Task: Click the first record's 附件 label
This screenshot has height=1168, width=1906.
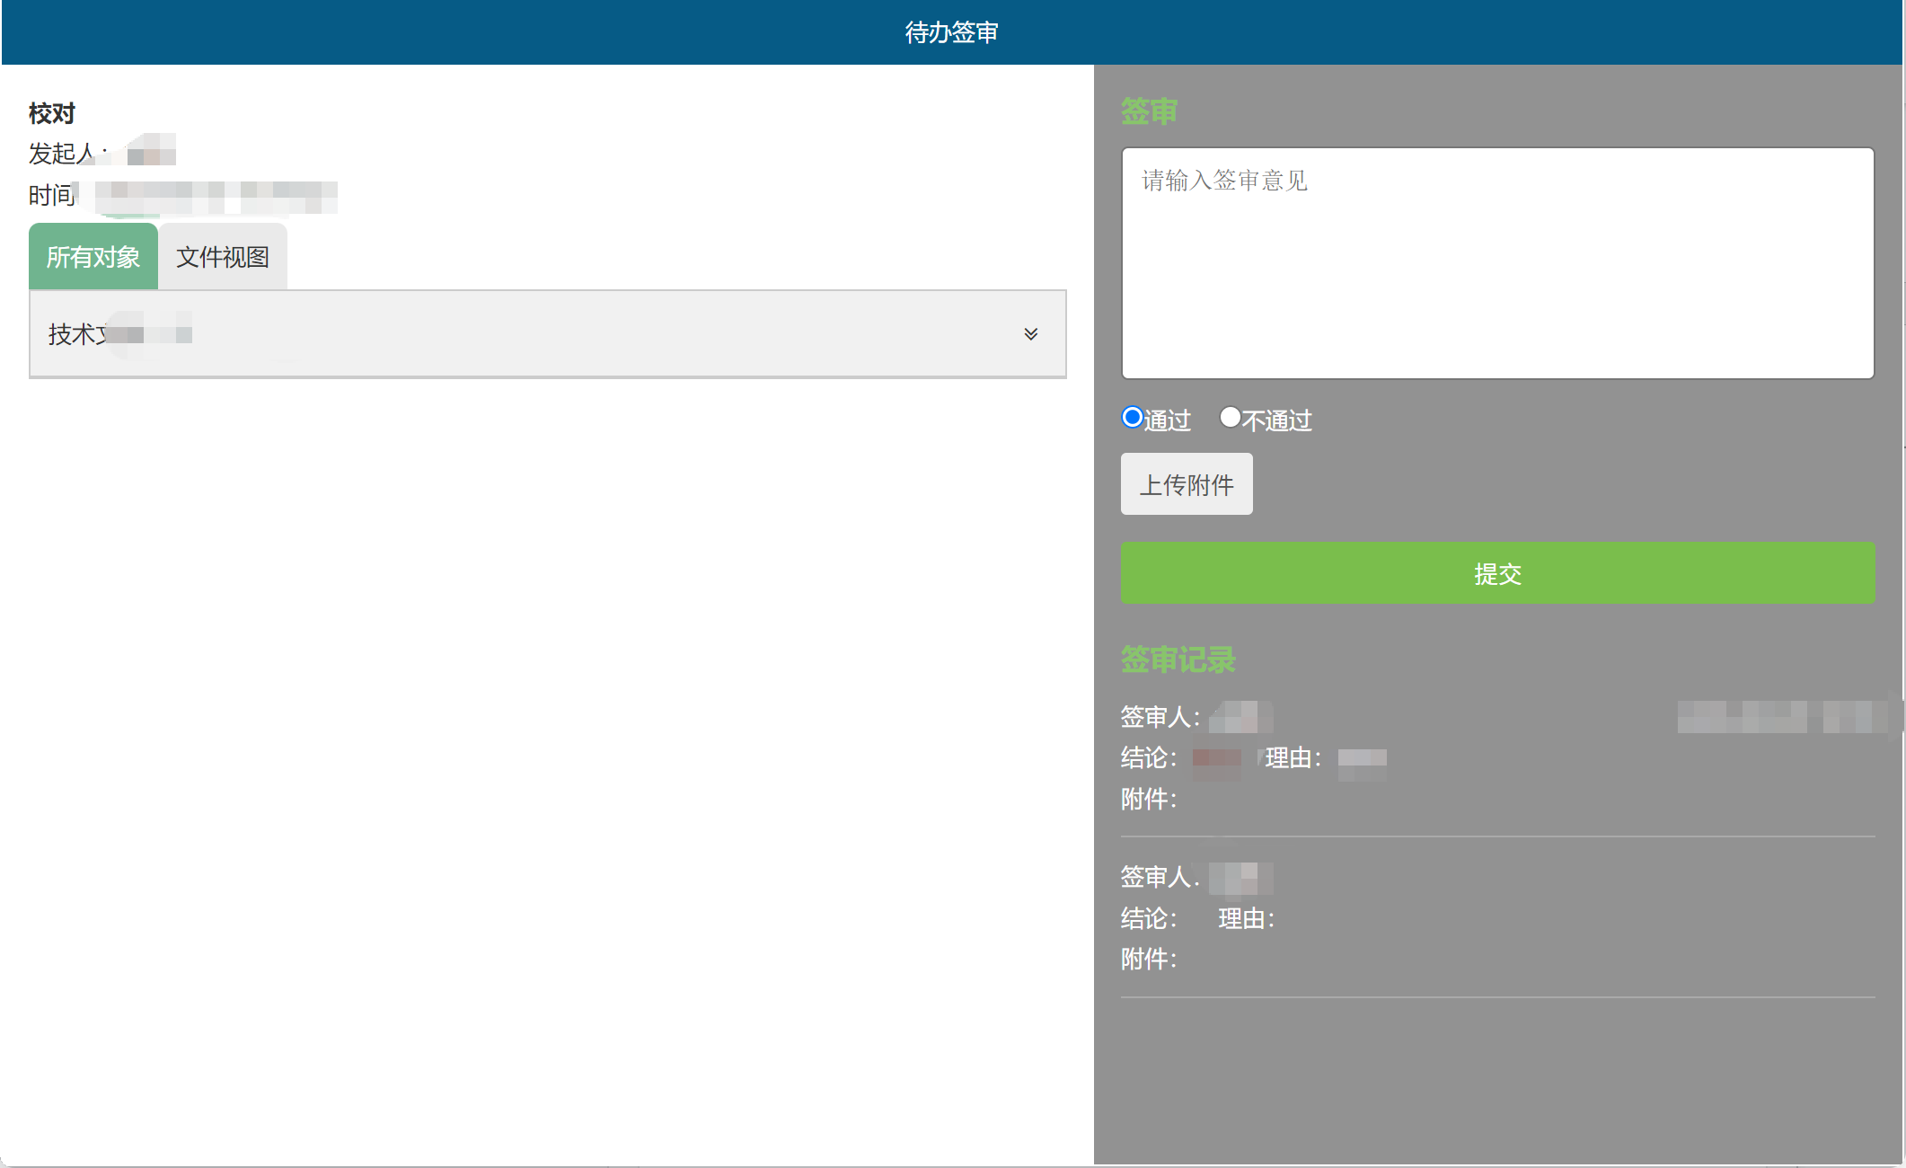Action: coord(1148,799)
